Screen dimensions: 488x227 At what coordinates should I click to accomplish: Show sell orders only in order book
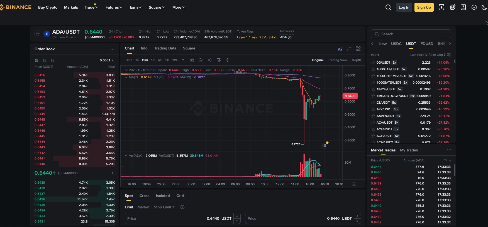(52, 60)
